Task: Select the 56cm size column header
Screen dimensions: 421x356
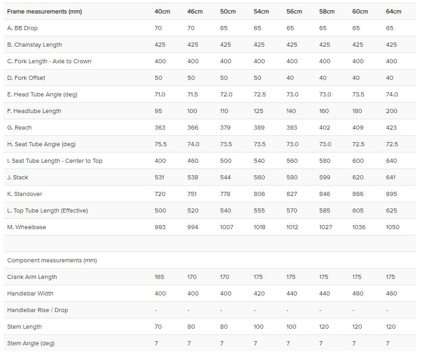Action: click(294, 12)
